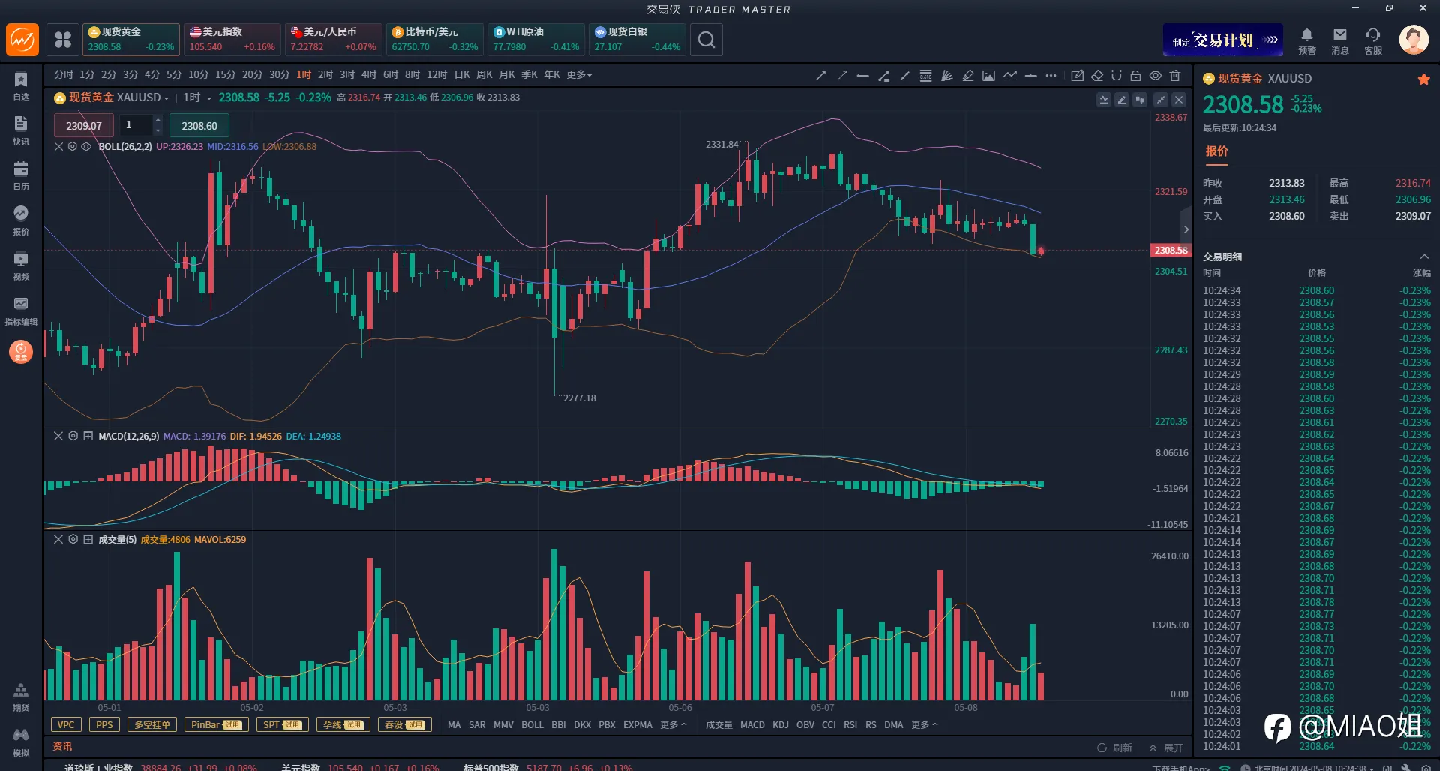1440x771 pixels.
Task: Select the 分时 timeframe tab
Action: coord(64,75)
